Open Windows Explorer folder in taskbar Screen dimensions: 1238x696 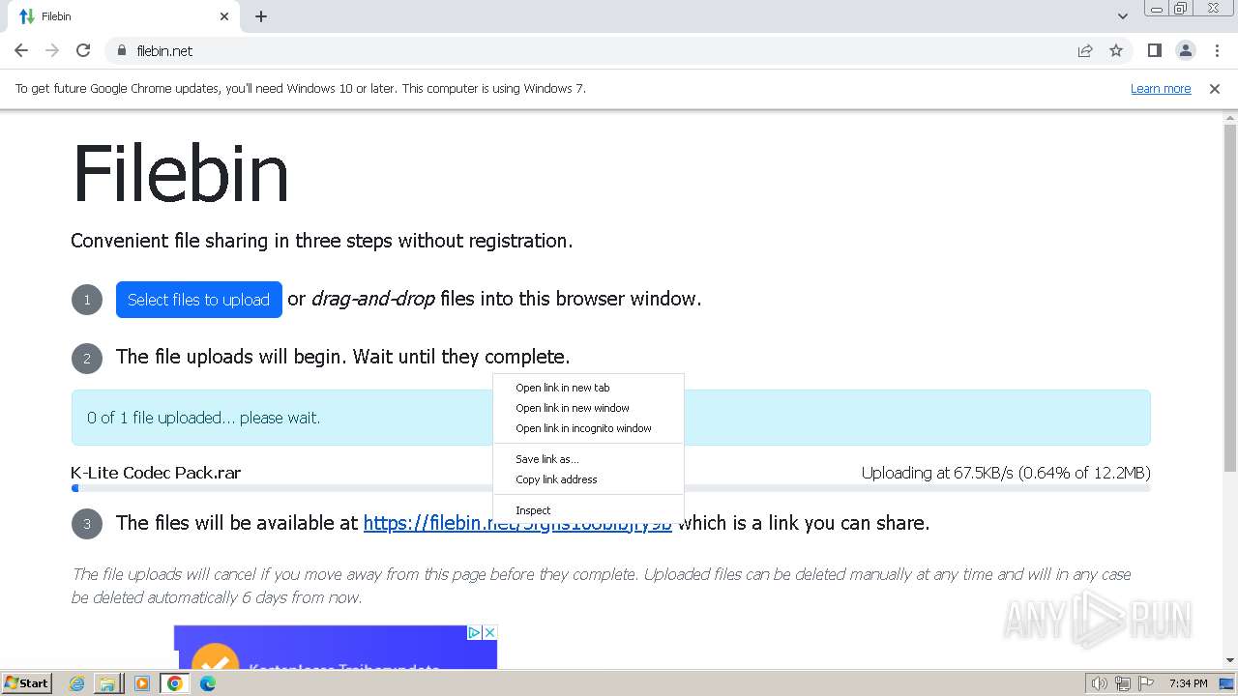coord(107,683)
